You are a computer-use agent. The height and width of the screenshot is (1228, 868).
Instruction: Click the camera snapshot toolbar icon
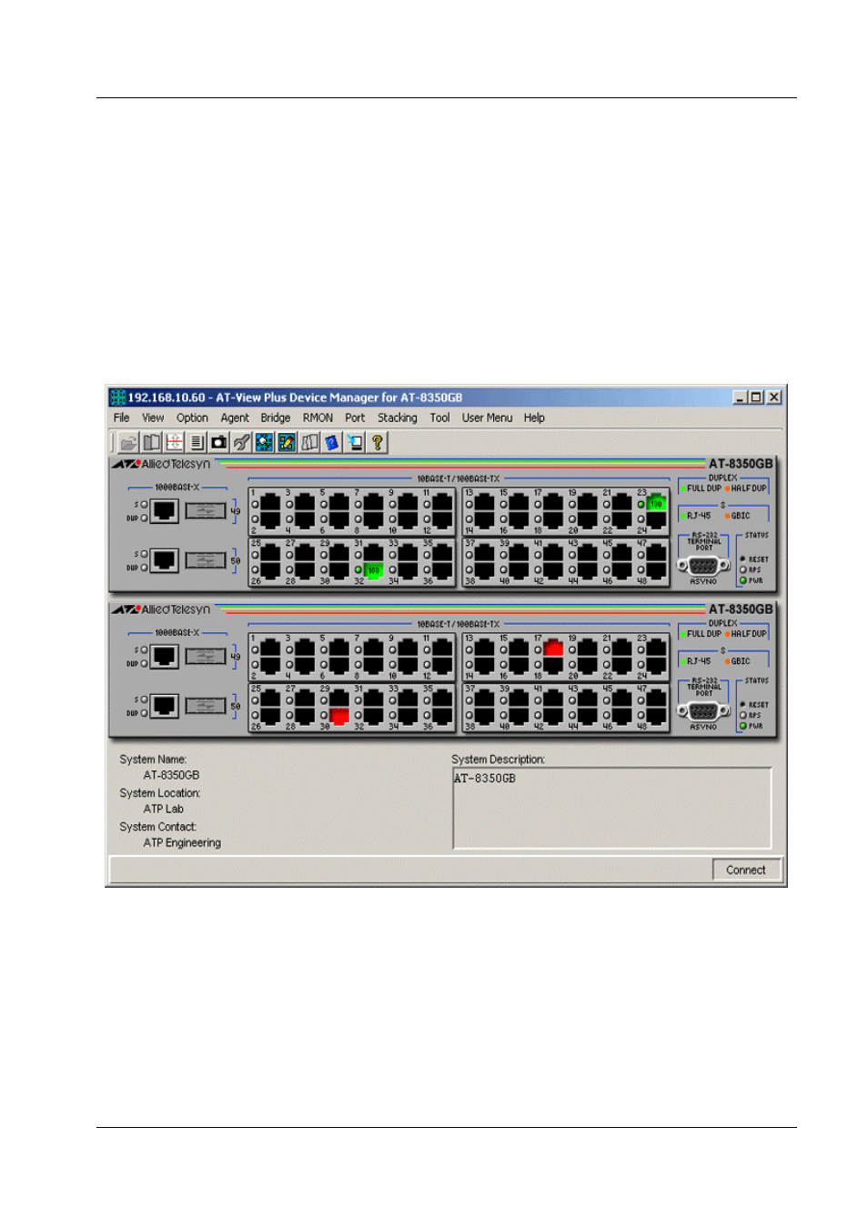click(219, 443)
